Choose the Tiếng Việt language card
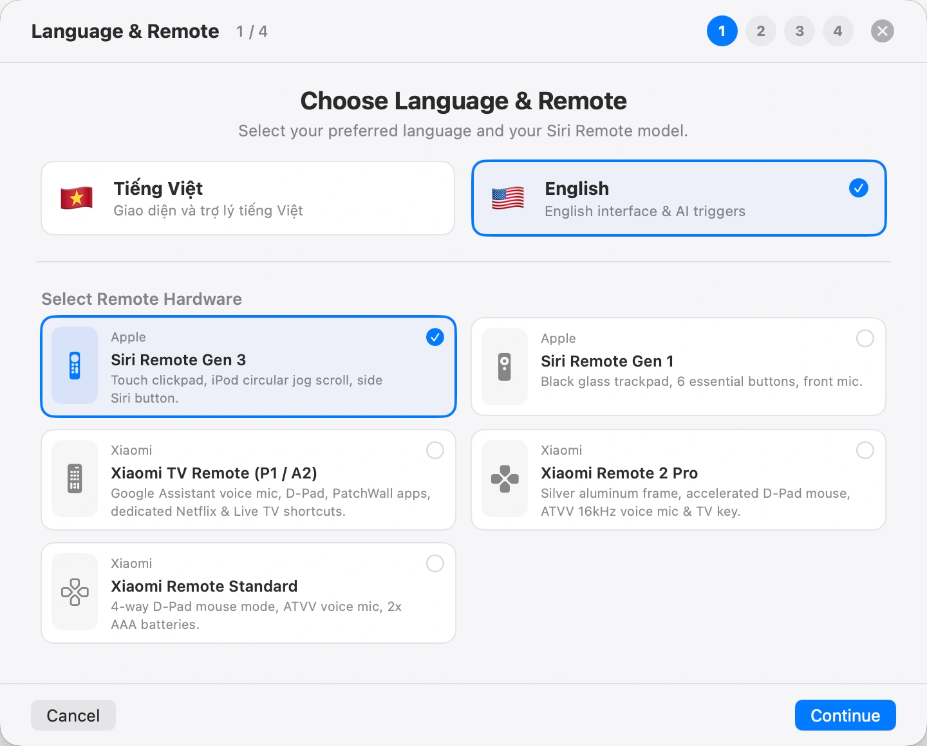Image resolution: width=927 pixels, height=746 pixels. tap(248, 198)
